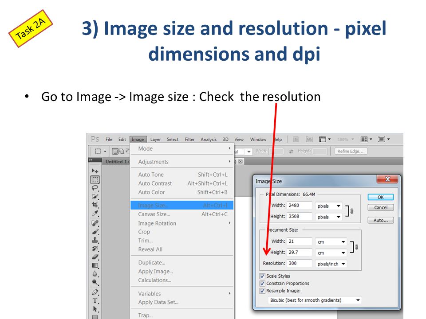Select the Path Selection tool

95,309
